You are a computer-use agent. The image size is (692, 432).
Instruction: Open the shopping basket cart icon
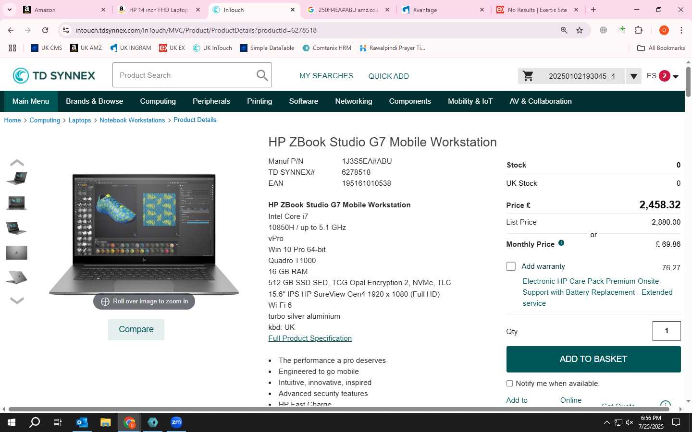(528, 76)
